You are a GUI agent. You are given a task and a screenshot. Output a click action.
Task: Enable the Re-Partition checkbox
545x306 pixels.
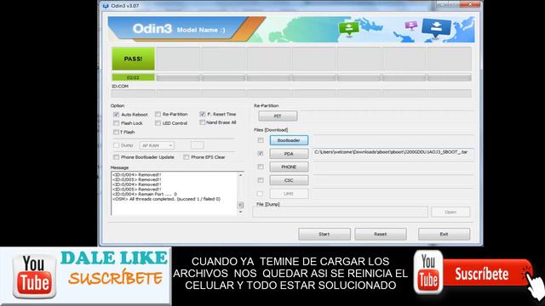click(x=158, y=114)
